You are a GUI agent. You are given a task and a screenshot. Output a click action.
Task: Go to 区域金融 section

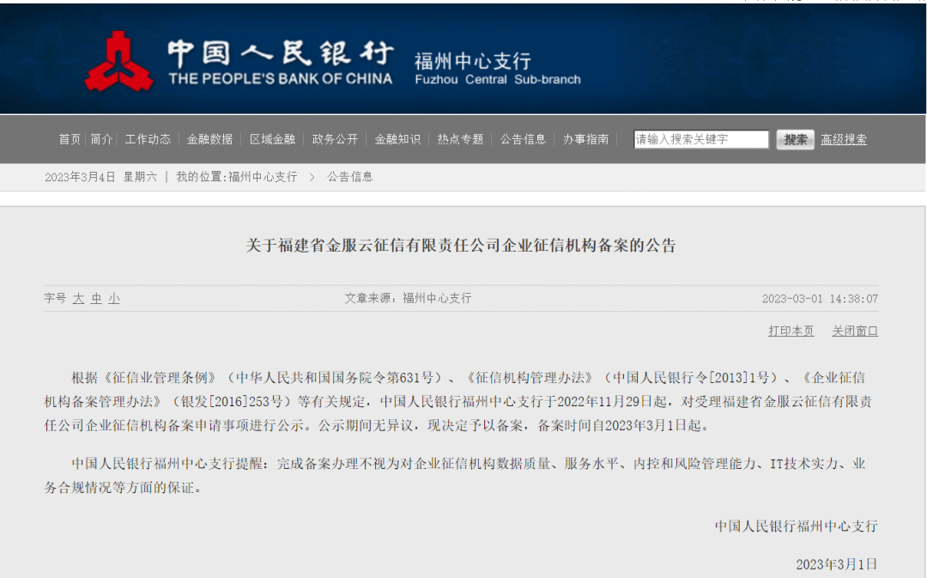pos(273,140)
